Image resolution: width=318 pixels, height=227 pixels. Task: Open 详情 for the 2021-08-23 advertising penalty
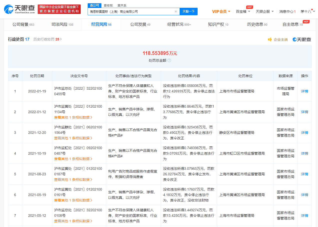(305, 174)
